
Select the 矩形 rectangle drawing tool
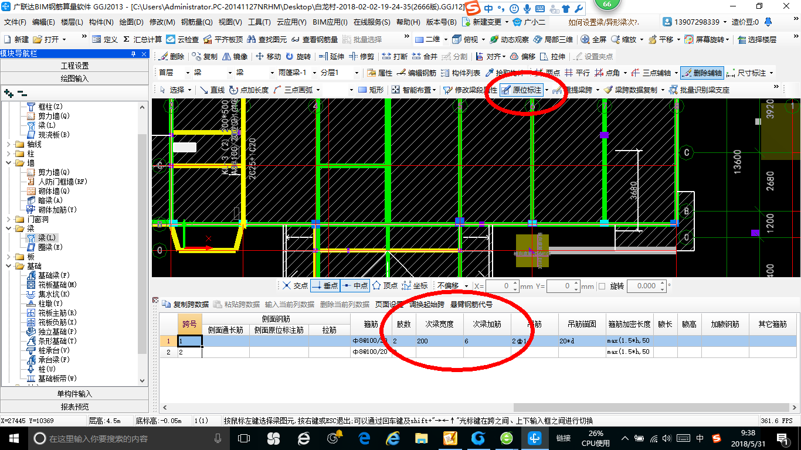371,90
